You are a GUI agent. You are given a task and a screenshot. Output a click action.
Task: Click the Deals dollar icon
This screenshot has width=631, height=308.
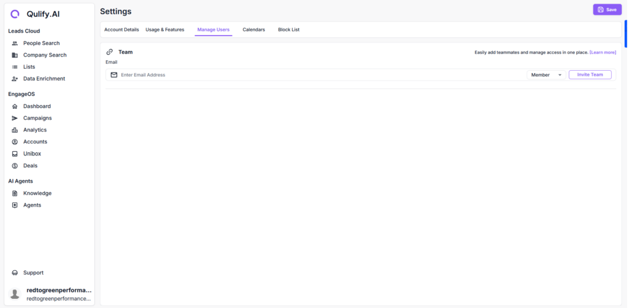tap(15, 165)
